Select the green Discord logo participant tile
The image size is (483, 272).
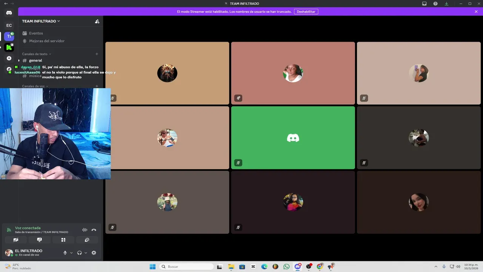click(293, 138)
